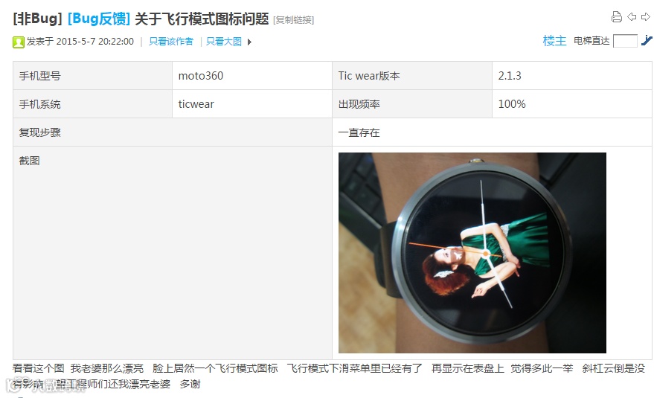Select the moto360 table cell
The image size is (654, 398).
[252, 76]
